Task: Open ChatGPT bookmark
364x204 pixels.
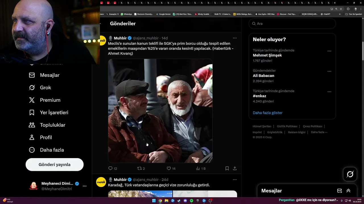Action: coord(325,14)
